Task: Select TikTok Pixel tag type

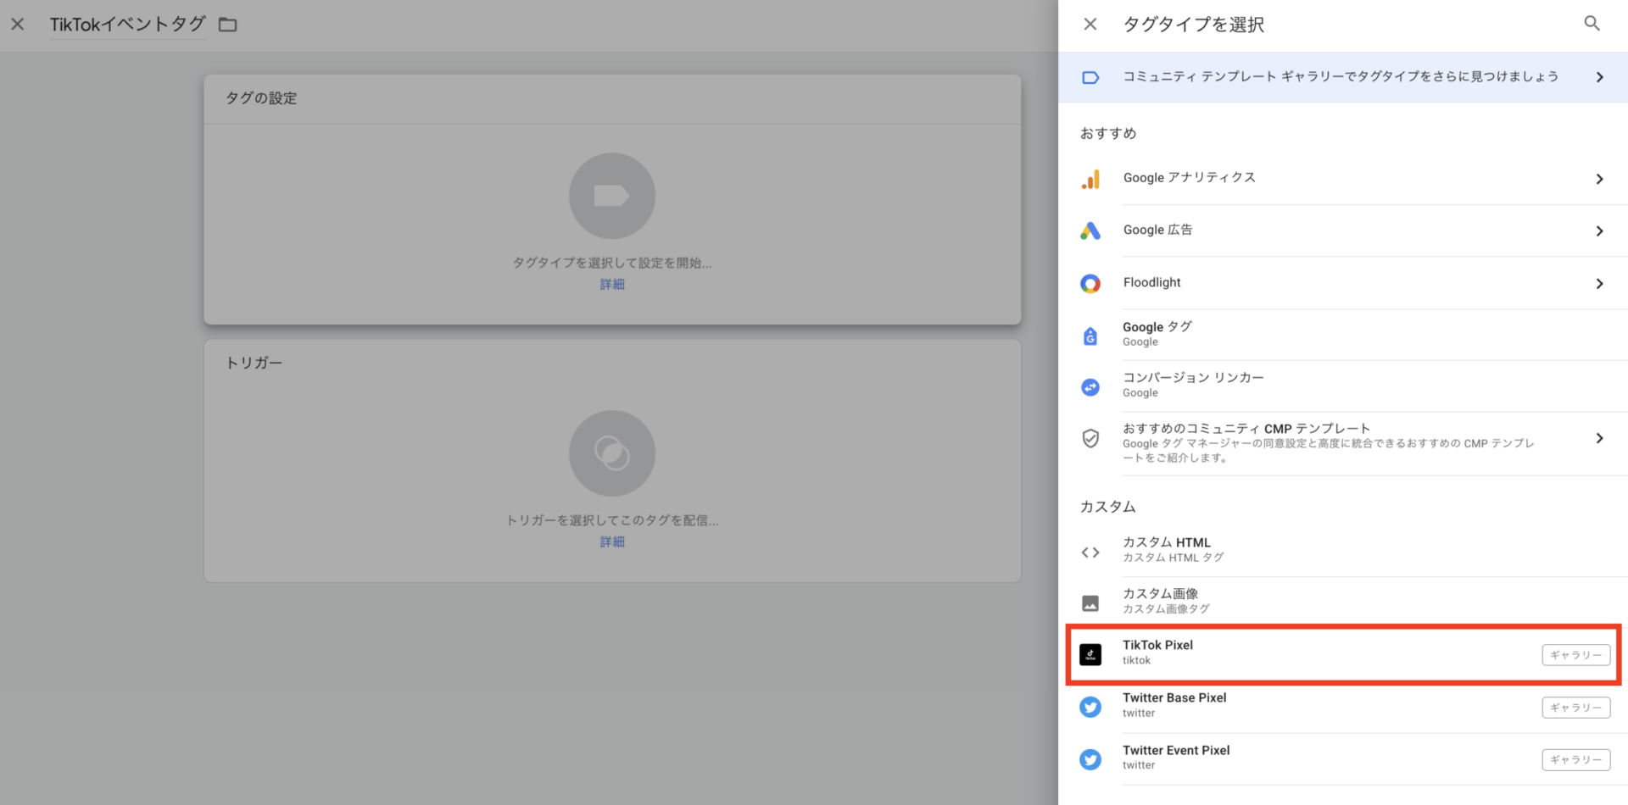Action: coord(1343,654)
